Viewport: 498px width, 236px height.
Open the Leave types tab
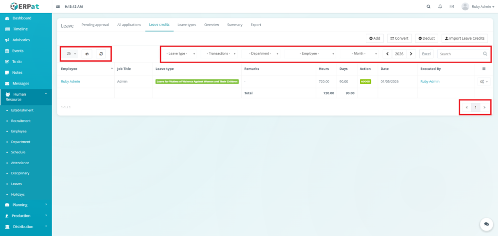point(187,25)
